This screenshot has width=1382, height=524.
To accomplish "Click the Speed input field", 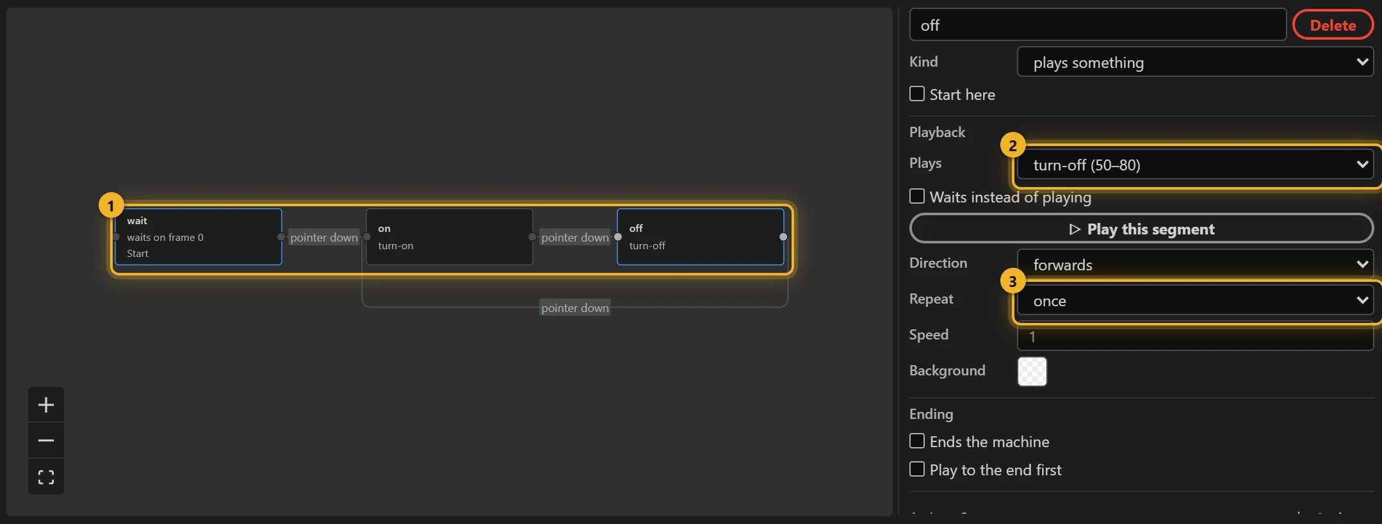I will pos(1195,336).
